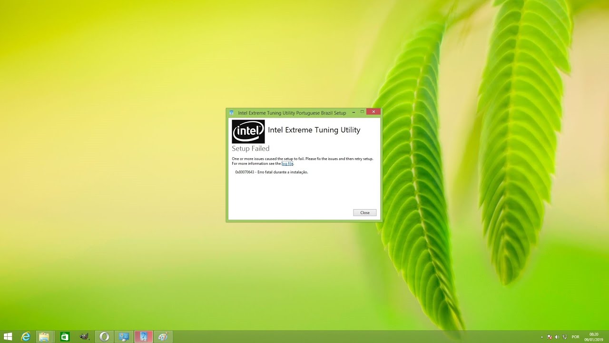
Task: Click the Intel logo in the dialog
Action: 248,131
